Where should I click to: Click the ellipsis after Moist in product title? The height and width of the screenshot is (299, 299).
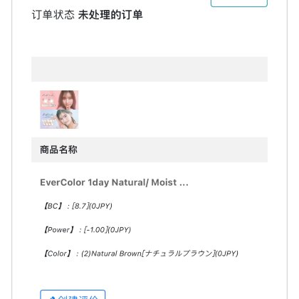click(x=184, y=183)
